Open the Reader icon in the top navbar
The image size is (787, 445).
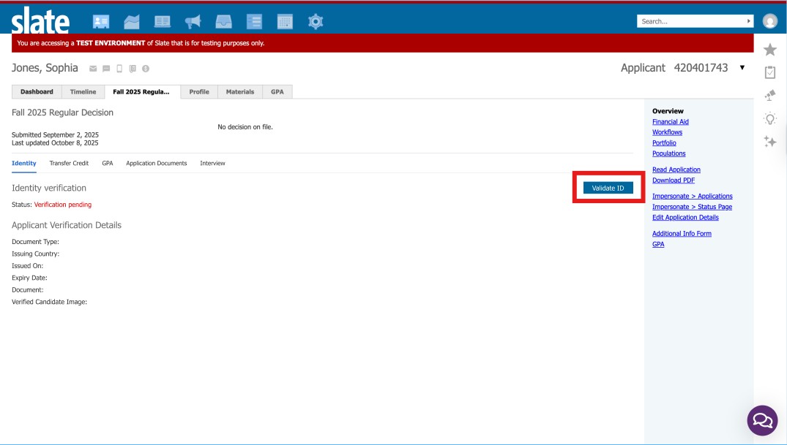coord(163,21)
